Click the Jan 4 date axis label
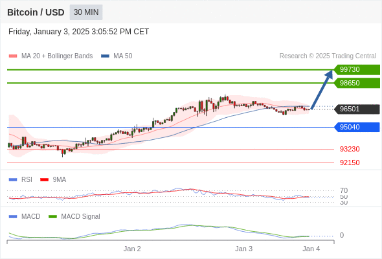 (x=311, y=249)
